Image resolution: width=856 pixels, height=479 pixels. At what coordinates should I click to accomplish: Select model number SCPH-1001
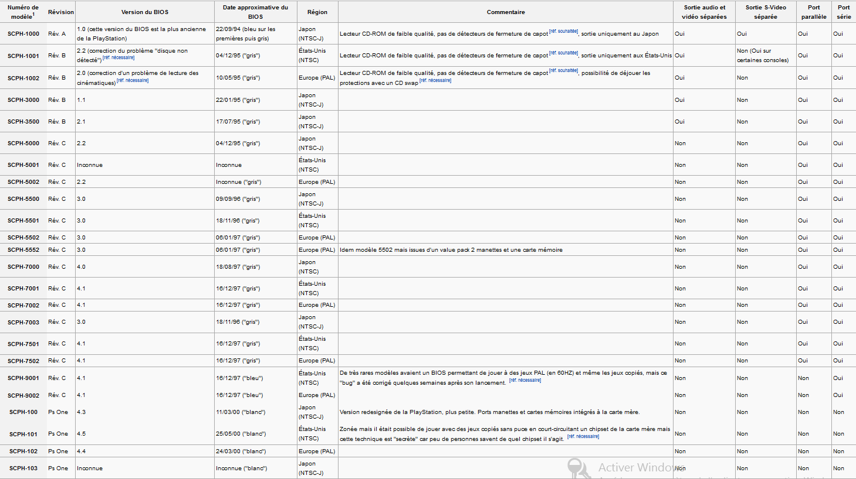point(23,56)
